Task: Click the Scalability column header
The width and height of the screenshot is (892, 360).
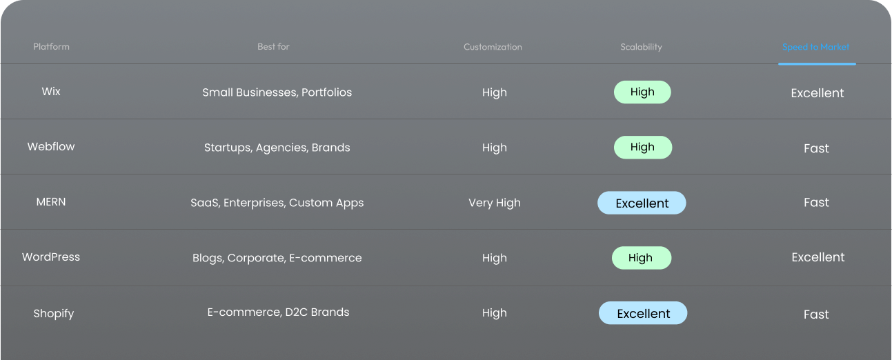Action: tap(641, 47)
